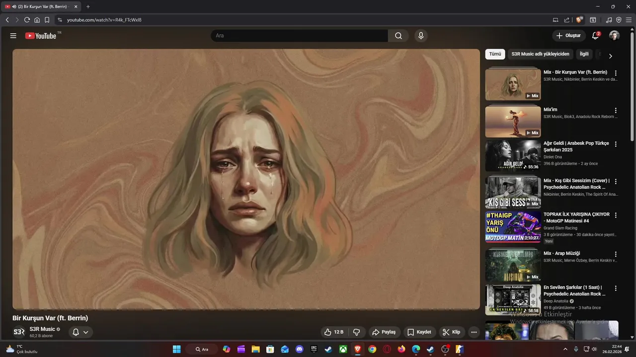Image resolution: width=636 pixels, height=357 pixels.
Task: Click the share page icon in address bar
Action: pyautogui.click(x=566, y=20)
